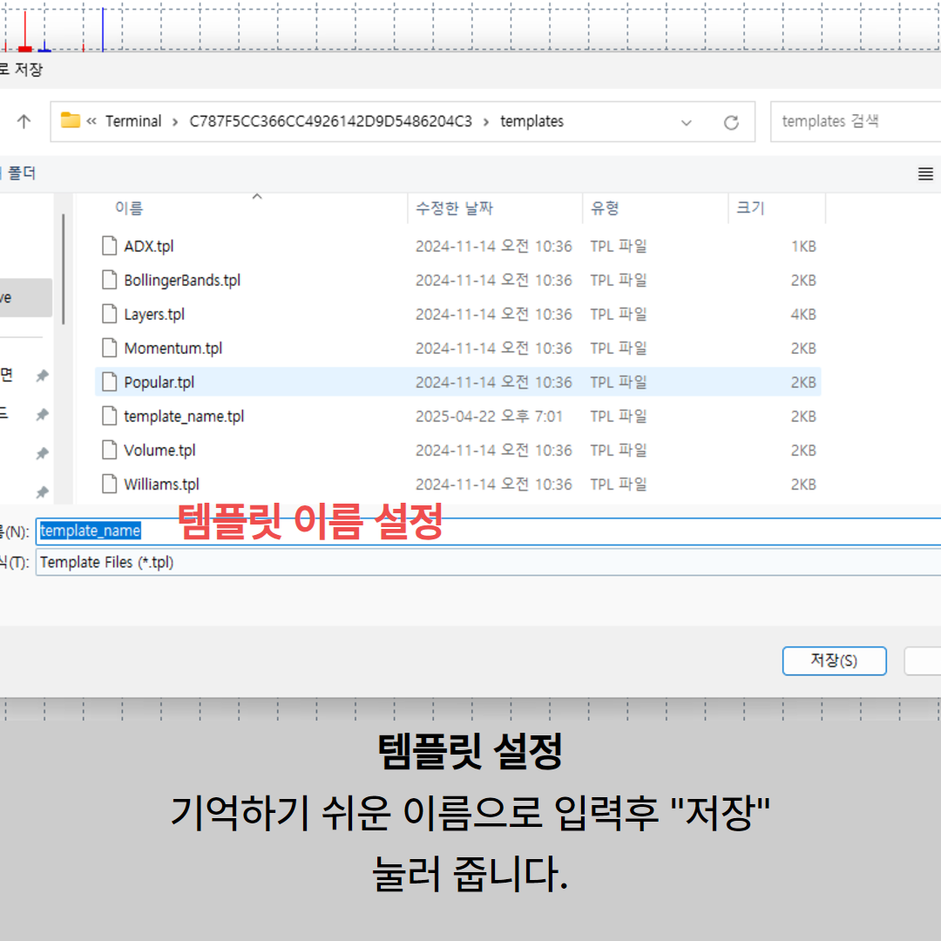Click the refresh icon next to the address bar
This screenshot has width=941, height=941.
(x=730, y=121)
